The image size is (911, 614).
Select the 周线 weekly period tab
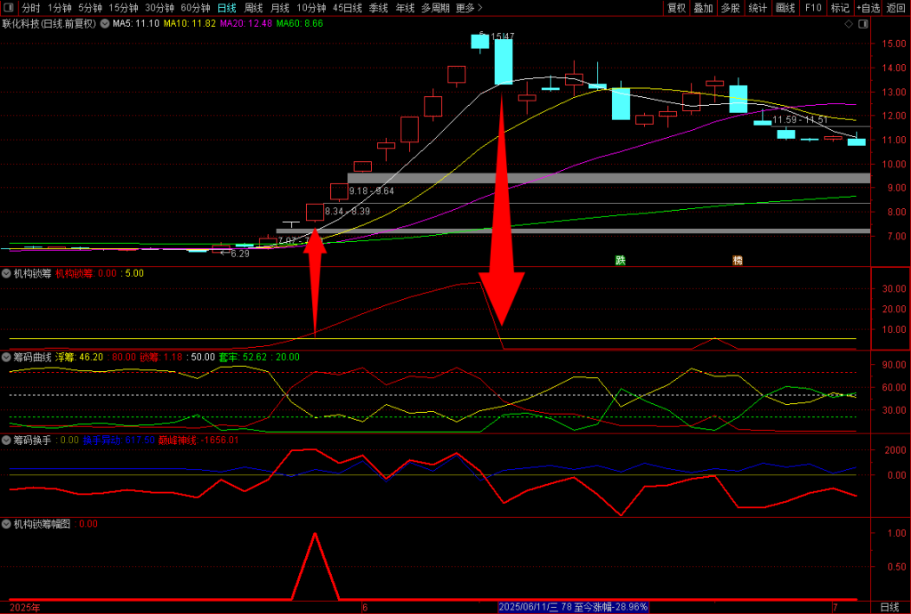point(254,8)
